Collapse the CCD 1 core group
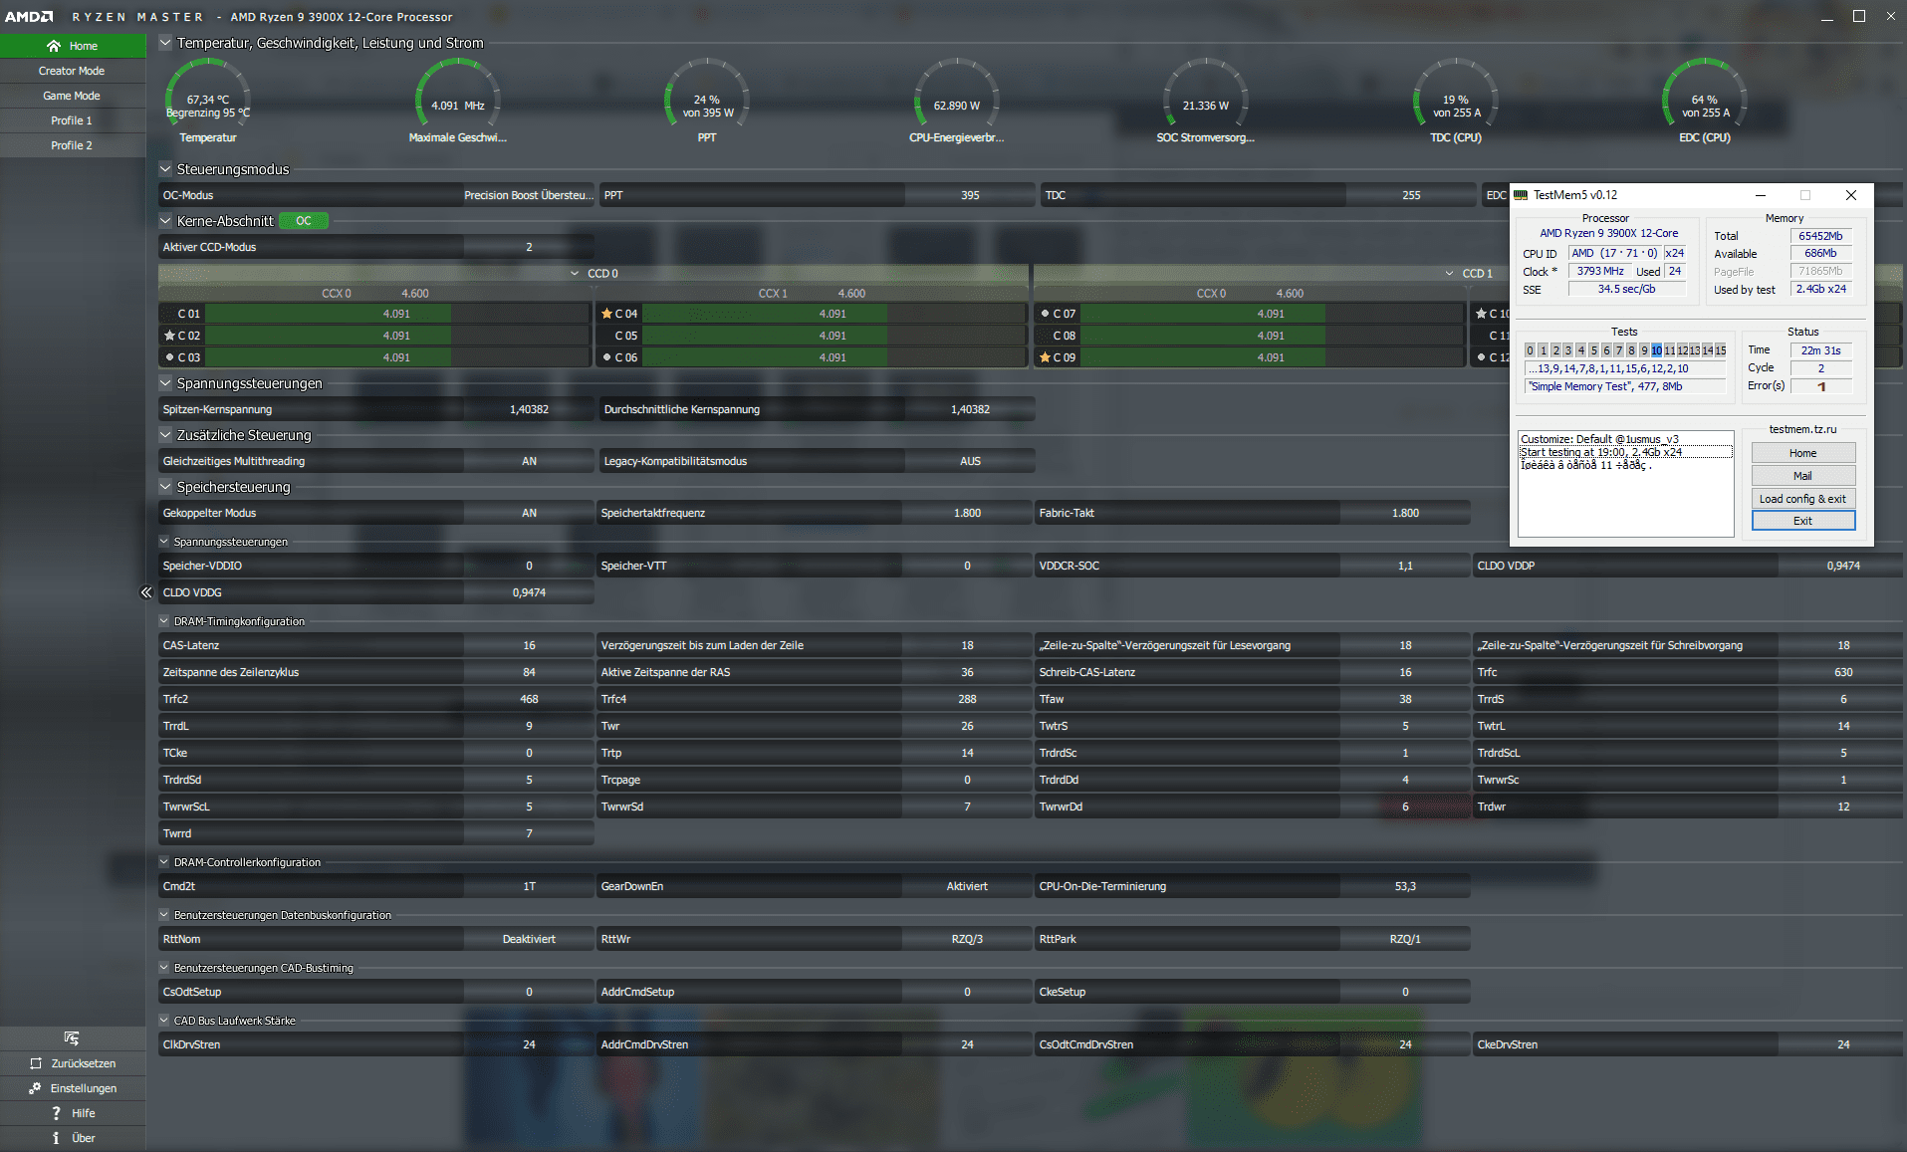The height and width of the screenshot is (1152, 1907). point(1450,274)
